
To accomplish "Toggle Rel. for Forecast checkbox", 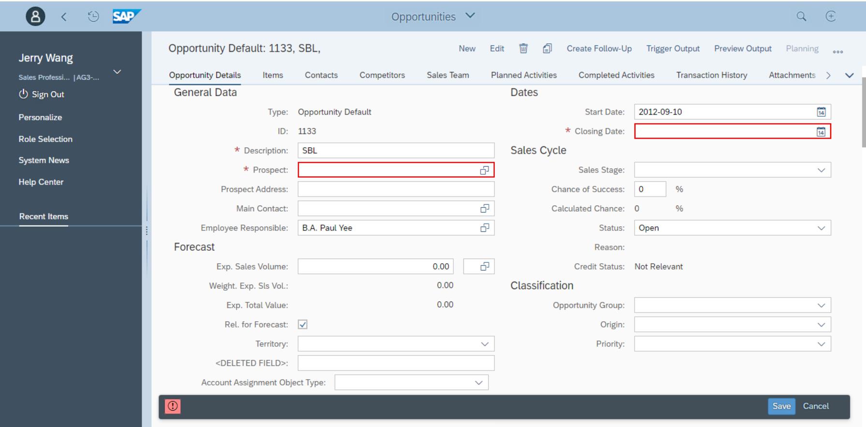I will click(303, 325).
